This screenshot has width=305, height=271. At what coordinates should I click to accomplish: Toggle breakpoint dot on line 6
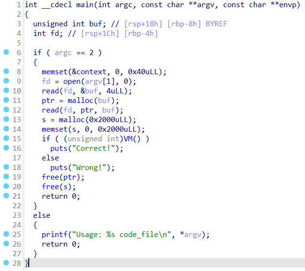click(x=6, y=52)
